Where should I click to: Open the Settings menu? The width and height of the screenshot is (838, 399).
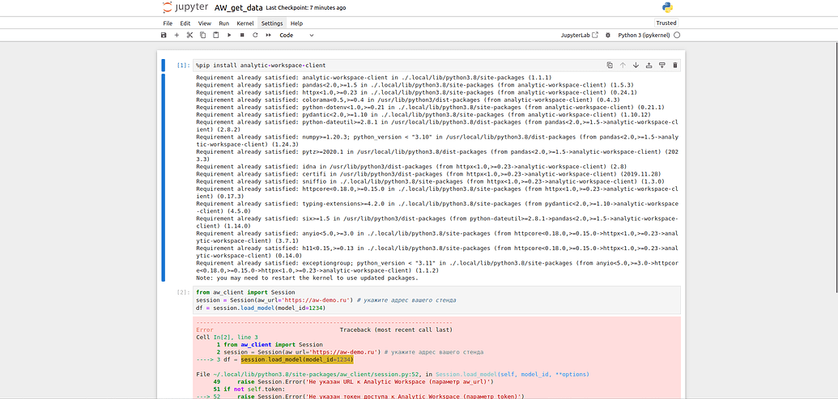[x=272, y=23]
